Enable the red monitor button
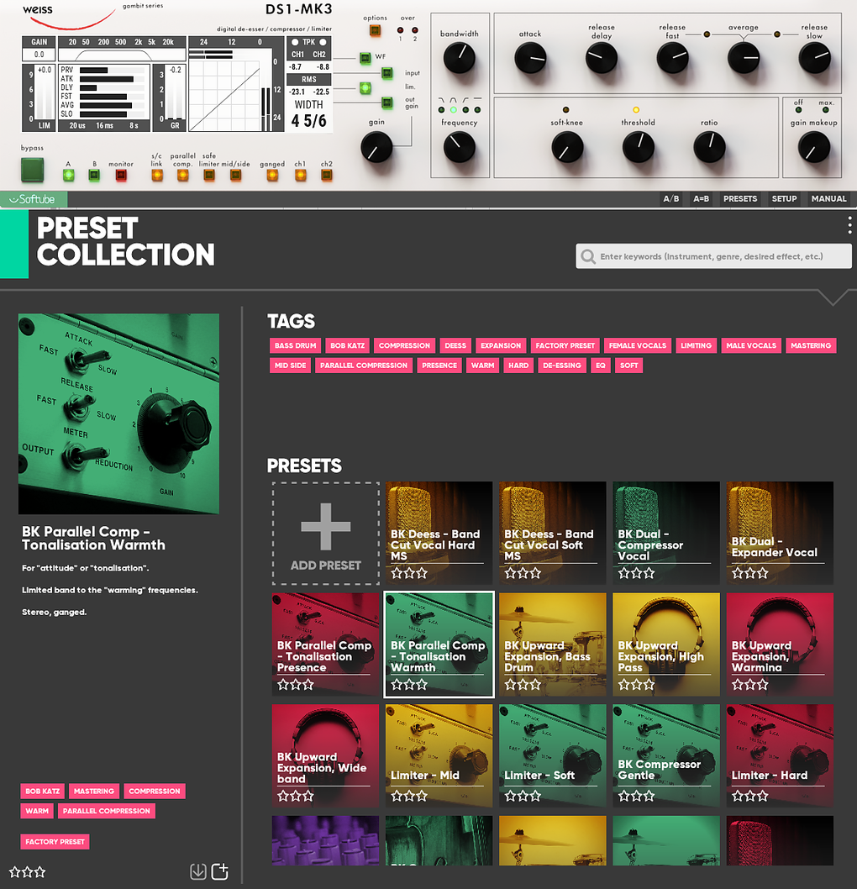Image resolution: width=857 pixels, height=889 pixels. pos(121,175)
